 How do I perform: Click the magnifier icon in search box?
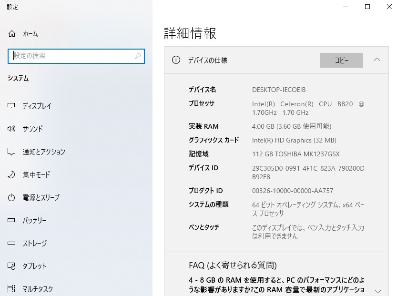[138, 56]
